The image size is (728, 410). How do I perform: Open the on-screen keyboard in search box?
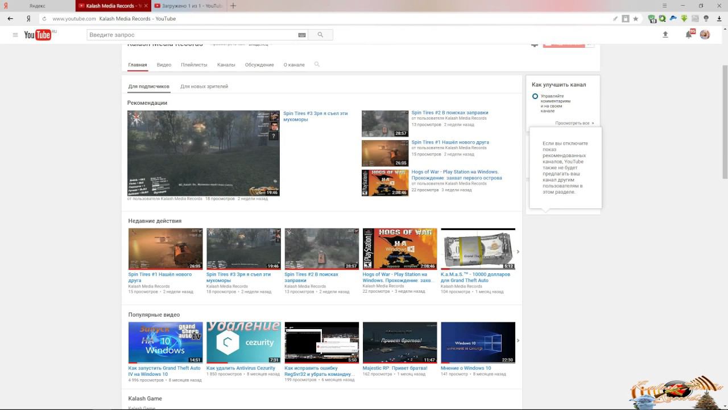pos(302,35)
